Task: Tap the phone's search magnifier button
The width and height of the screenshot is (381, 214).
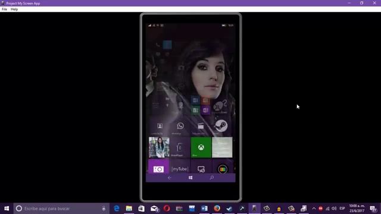Action: (212, 178)
